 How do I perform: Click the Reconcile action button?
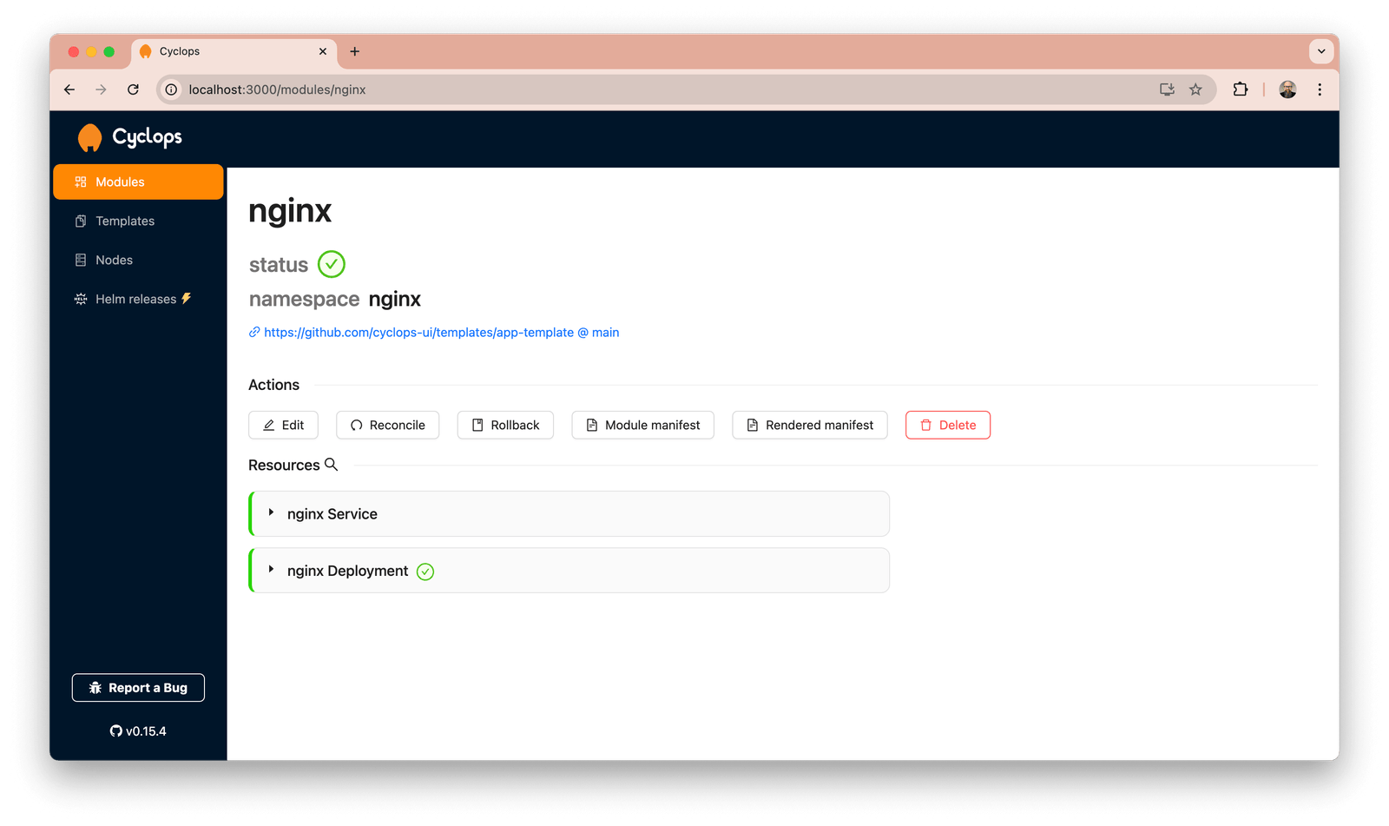387,425
